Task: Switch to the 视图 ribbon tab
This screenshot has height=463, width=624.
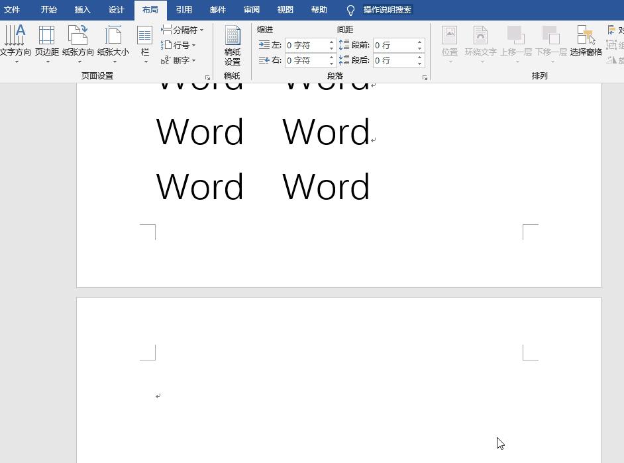Action: coord(285,10)
